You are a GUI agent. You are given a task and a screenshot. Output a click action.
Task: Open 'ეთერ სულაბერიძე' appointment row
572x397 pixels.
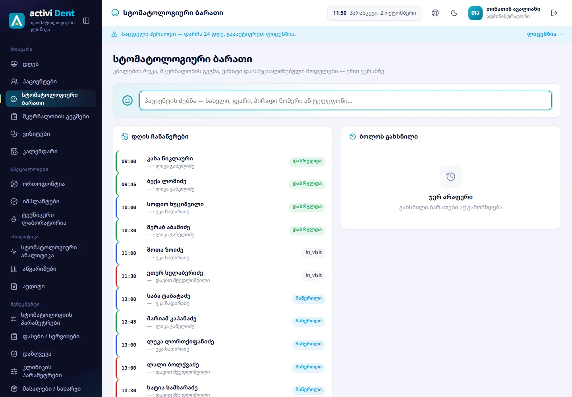222,276
